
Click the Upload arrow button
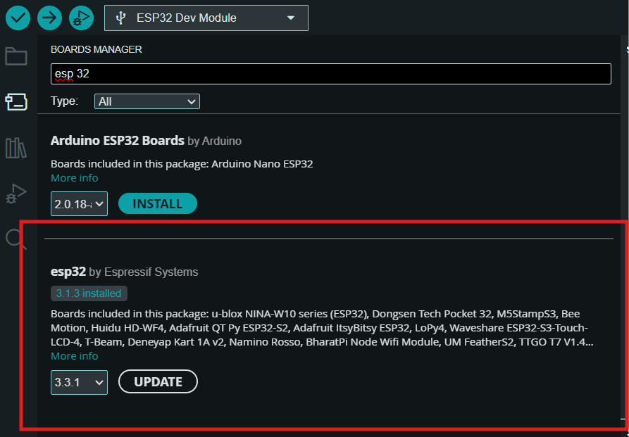(49, 18)
